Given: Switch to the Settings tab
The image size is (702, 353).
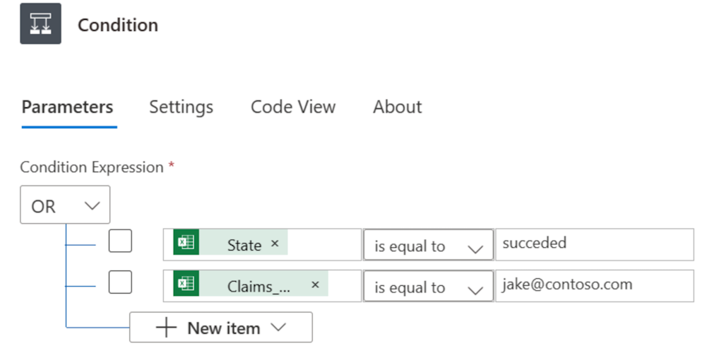Looking at the screenshot, I should 181,107.
